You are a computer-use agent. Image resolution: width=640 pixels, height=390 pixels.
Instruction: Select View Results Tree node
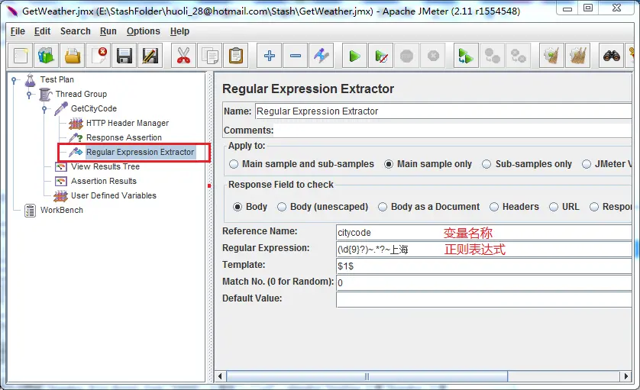coord(105,167)
